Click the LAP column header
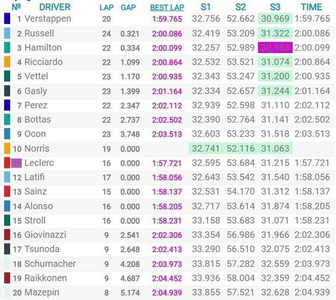This screenshot has width=336, height=300. point(106,8)
